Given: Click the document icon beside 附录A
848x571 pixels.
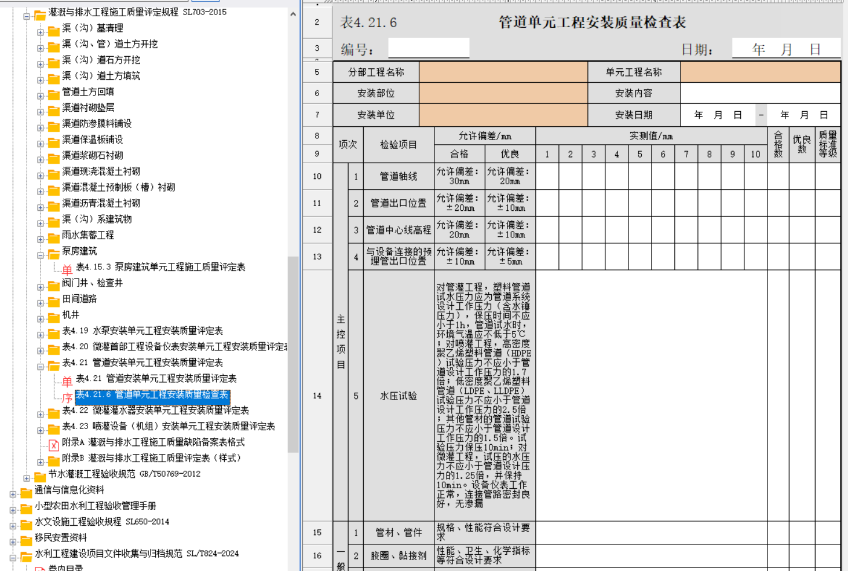Looking at the screenshot, I should pyautogui.click(x=54, y=444).
